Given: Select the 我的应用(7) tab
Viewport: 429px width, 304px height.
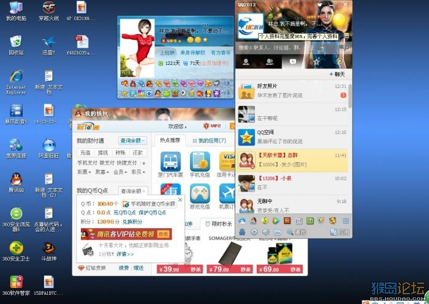Looking at the screenshot, I should 210,141.
